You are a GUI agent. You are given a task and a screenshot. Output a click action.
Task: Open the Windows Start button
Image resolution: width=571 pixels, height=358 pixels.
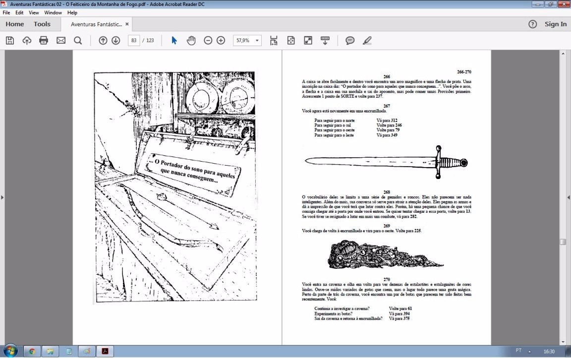10,351
